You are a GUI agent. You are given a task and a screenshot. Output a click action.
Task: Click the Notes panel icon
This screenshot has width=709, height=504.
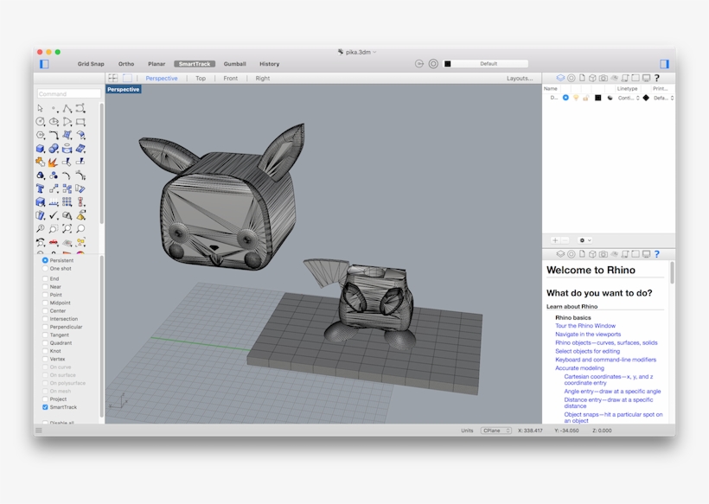(582, 78)
